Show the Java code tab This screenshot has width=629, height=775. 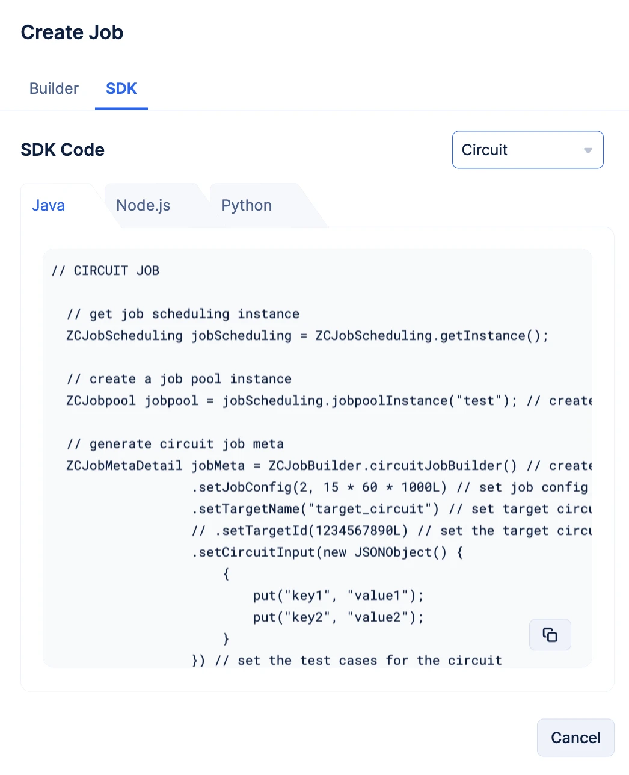pos(48,205)
